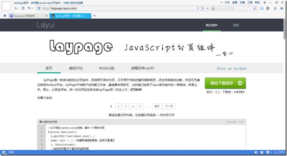
Task: Click the download count 14783
Action: [239, 92]
